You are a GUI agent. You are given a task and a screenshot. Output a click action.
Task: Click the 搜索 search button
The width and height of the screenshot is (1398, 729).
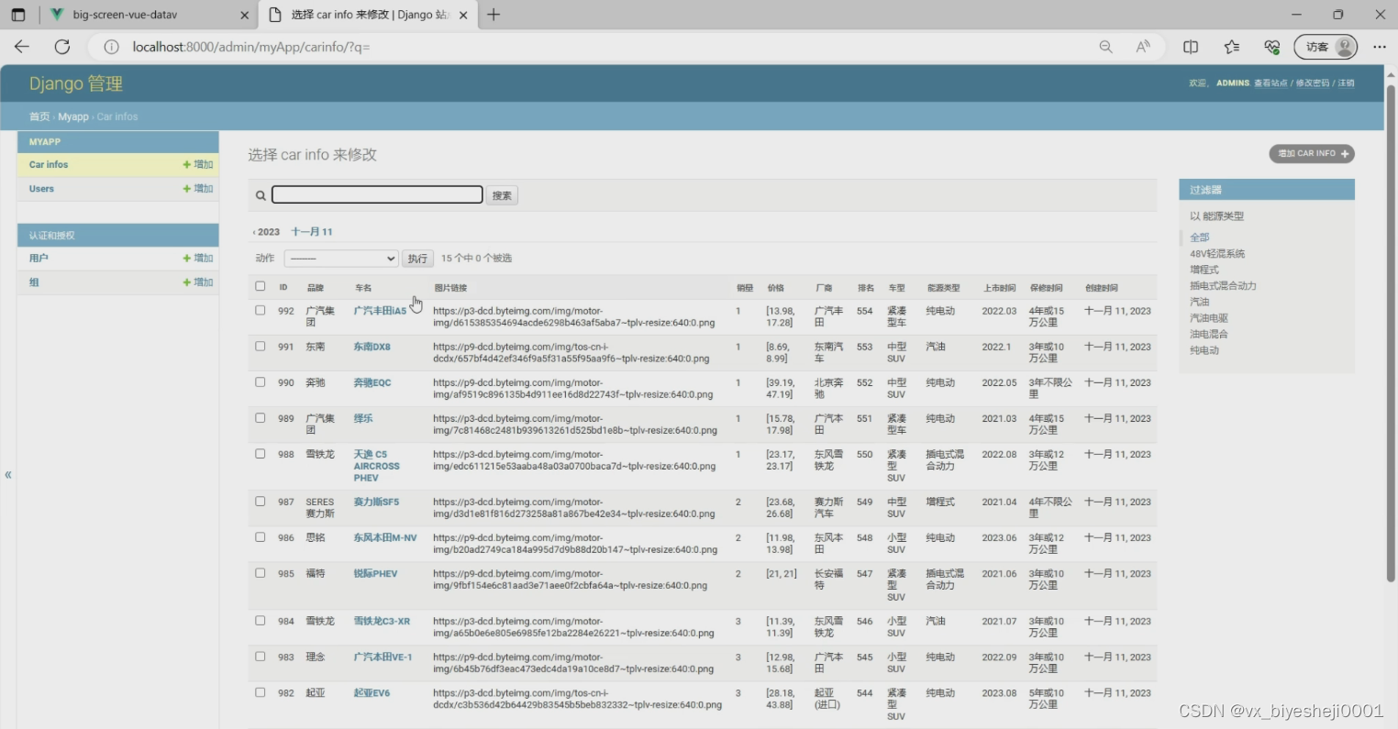click(502, 195)
